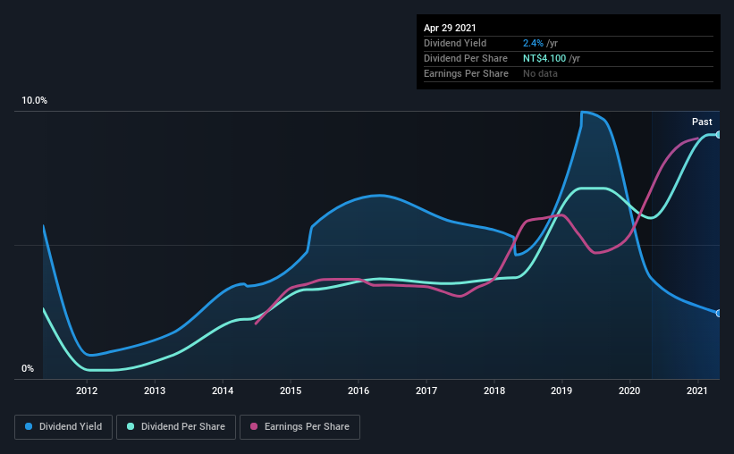Viewport: 734px width, 454px height.
Task: Click the teal Dividend Per Share legend dot
Action: [x=131, y=426]
